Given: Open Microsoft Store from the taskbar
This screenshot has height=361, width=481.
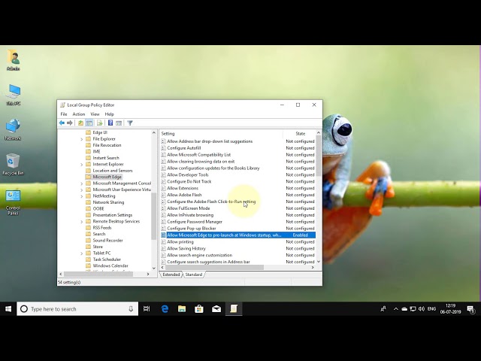Looking at the screenshot, I should (x=199, y=309).
